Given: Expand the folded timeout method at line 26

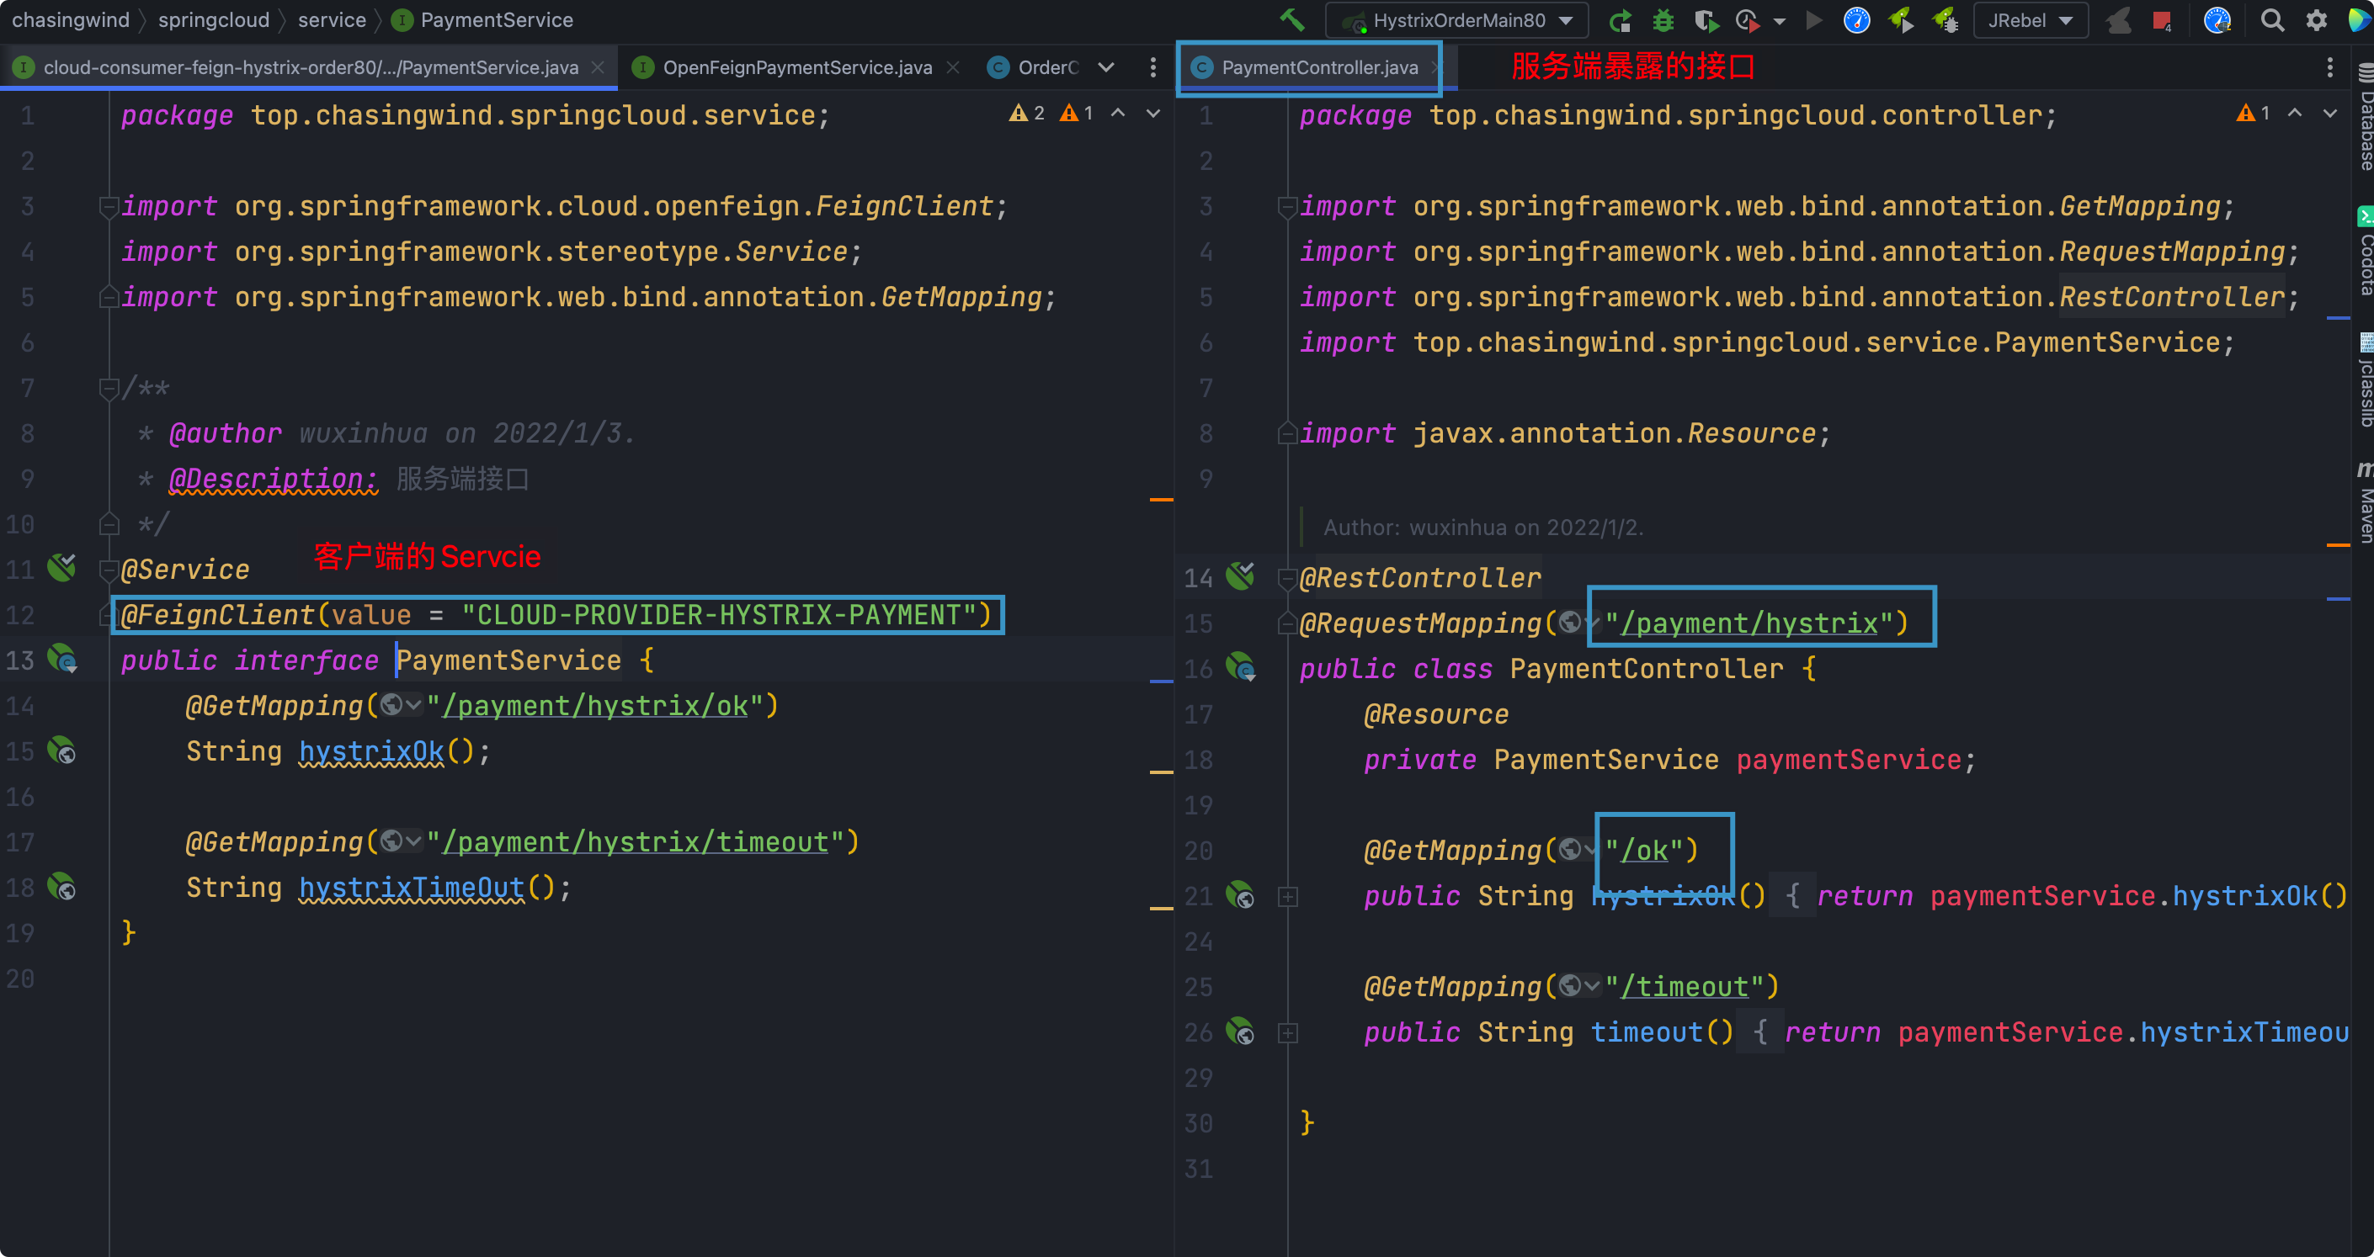Looking at the screenshot, I should [1287, 1032].
